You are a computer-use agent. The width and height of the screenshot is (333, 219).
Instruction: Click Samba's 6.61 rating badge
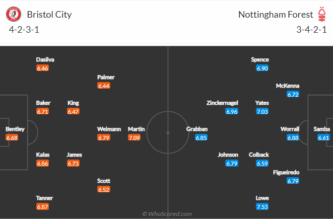point(323,138)
